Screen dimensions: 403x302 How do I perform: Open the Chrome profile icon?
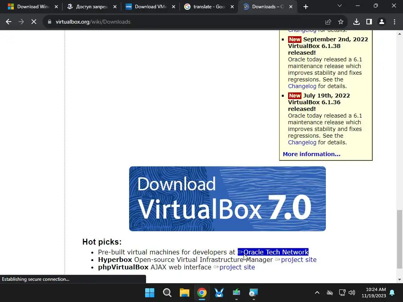(382, 22)
